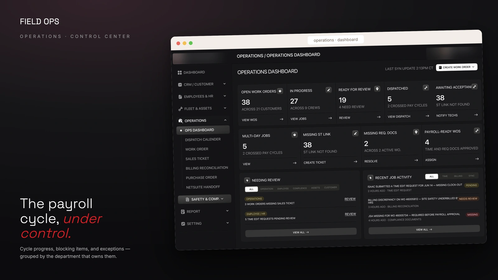Select ALL tab in Recent Job Activity
This screenshot has width=498, height=280.
click(x=432, y=176)
